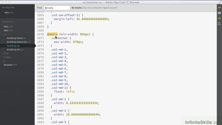
Task: Click the highlighted @media match on line 1070
Action: point(52,34)
